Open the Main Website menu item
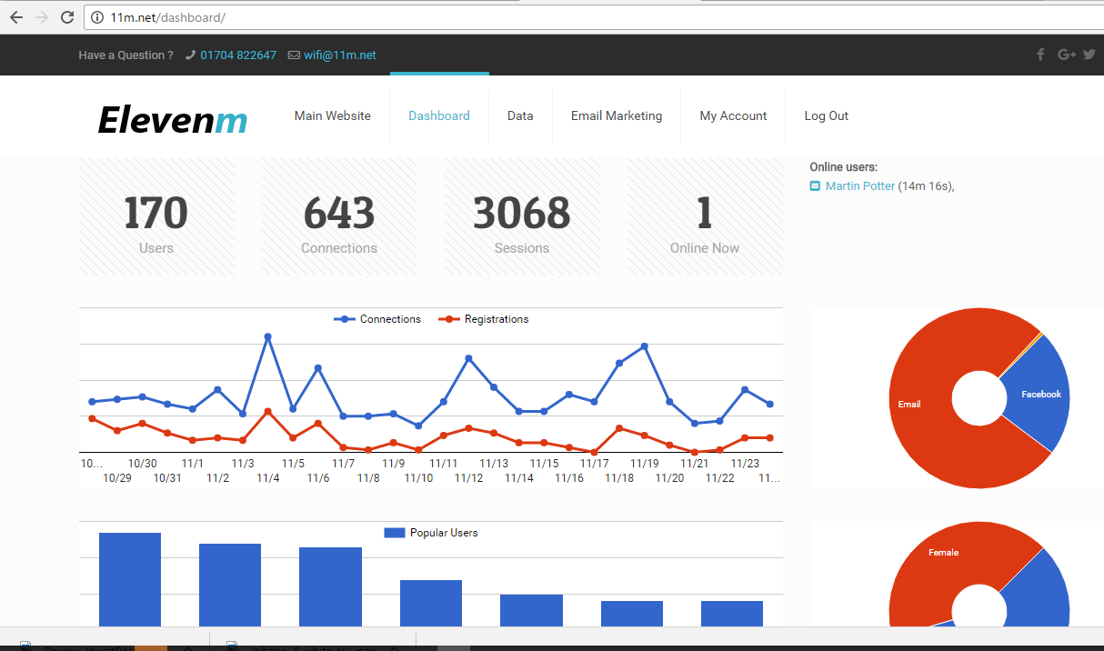This screenshot has width=1104, height=651. (x=333, y=116)
